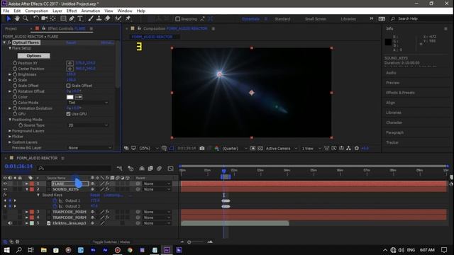454x255 pixels.
Task: Hide the FLARE layer eye icon
Action: click(5, 183)
